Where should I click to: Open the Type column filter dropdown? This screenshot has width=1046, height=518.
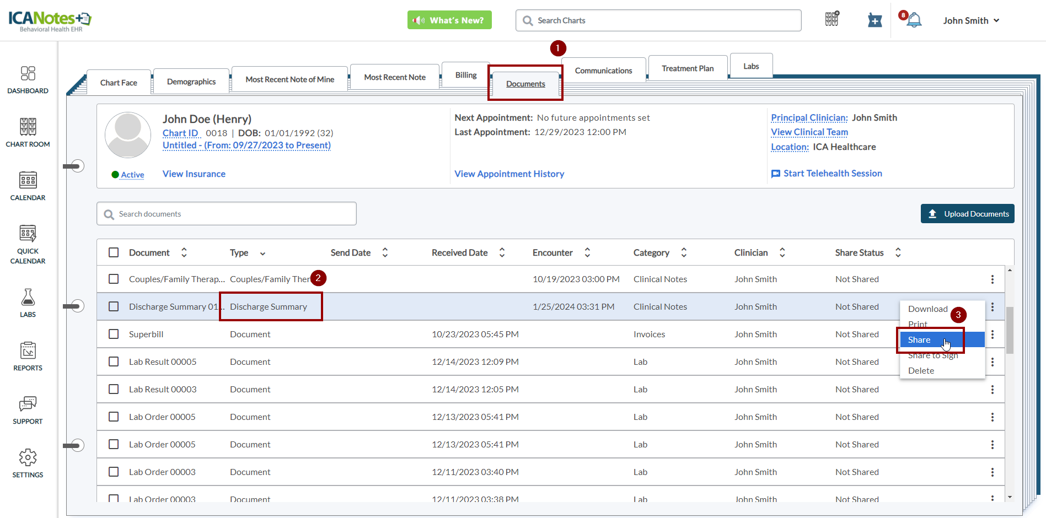point(262,253)
